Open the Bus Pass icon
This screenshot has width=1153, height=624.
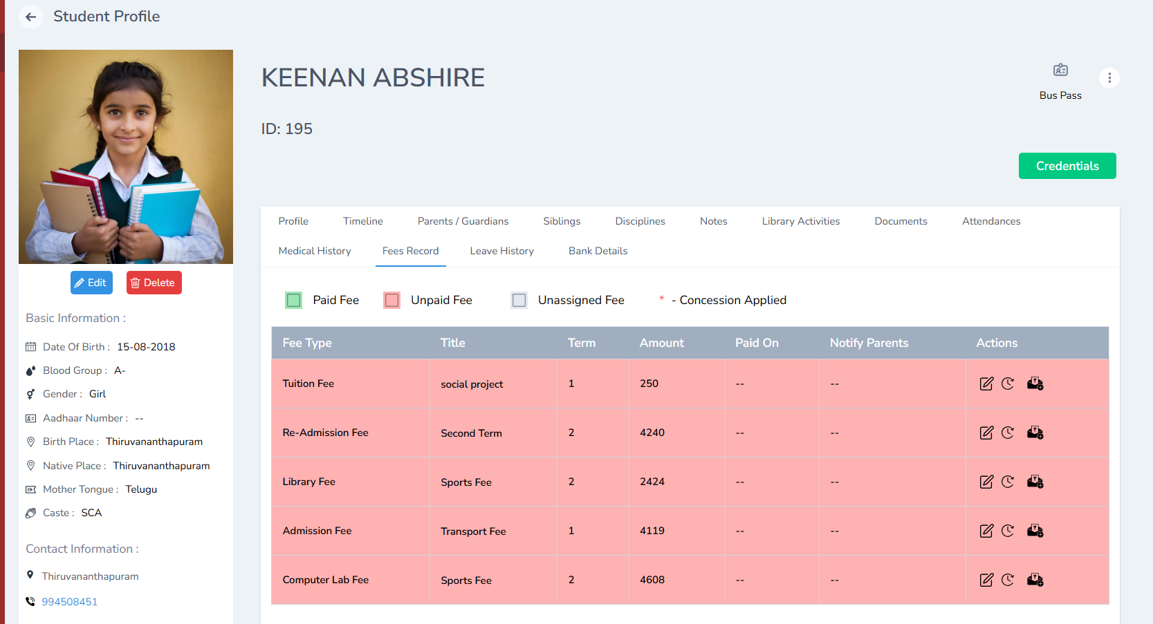tap(1060, 70)
